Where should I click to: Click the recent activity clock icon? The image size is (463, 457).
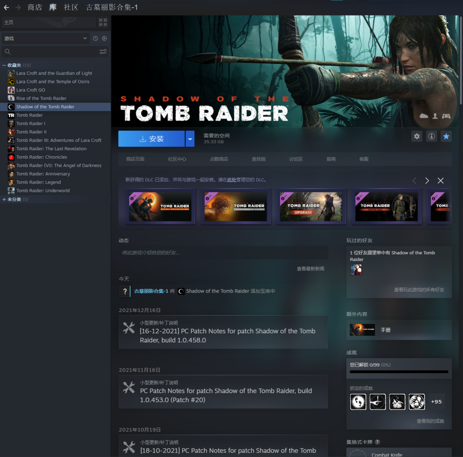point(95,38)
